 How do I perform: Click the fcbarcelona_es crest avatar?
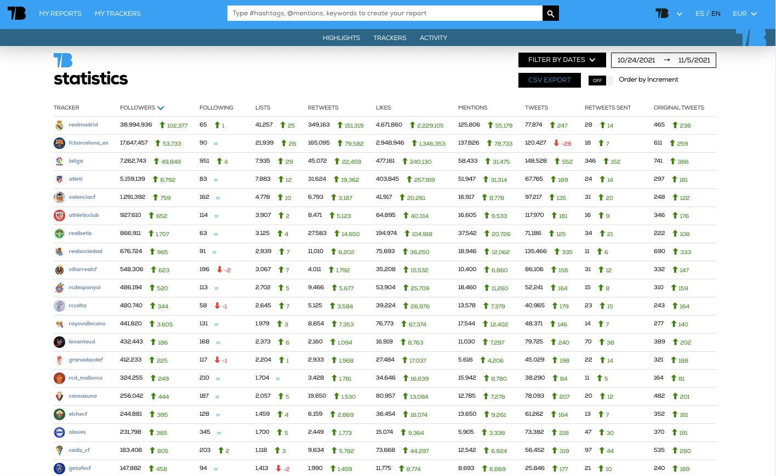(x=59, y=143)
